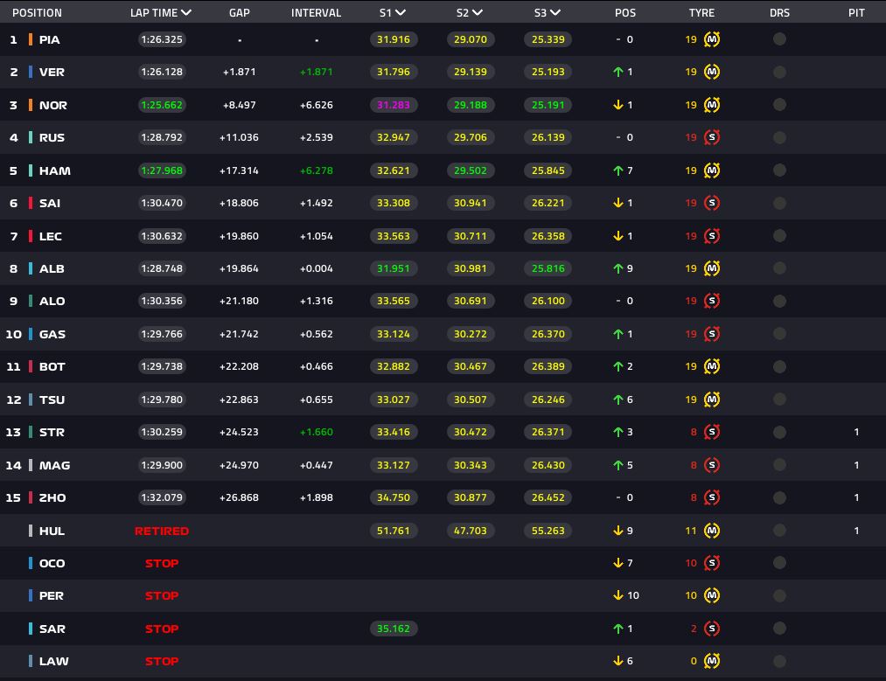886x681 pixels.
Task: Toggle Zhou's DRS indicator dot
Action: tap(779, 497)
